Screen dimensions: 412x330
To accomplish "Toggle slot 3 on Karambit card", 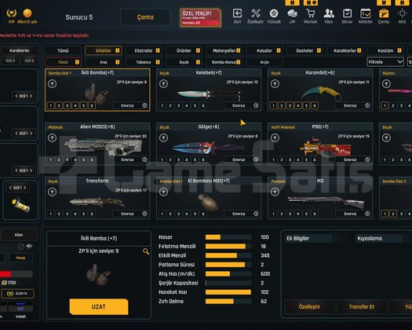I will point(290,106).
